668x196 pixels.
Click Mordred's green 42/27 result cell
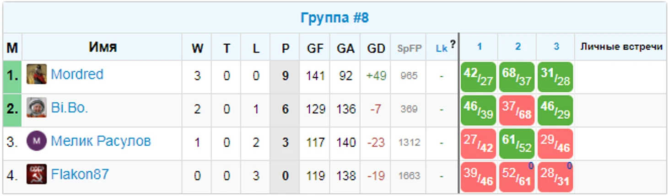(x=479, y=77)
